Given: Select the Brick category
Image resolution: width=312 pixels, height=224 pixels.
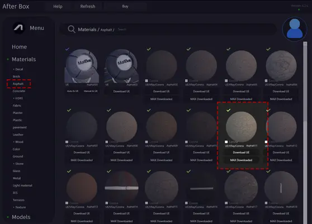Looking at the screenshot, I should tap(16, 77).
